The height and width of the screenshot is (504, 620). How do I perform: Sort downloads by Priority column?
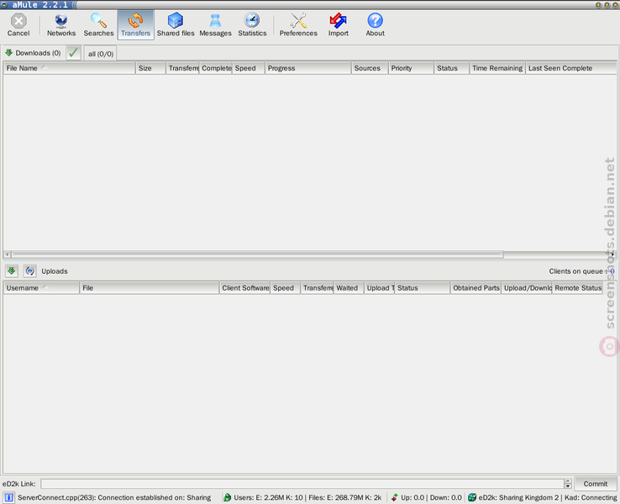(x=411, y=68)
